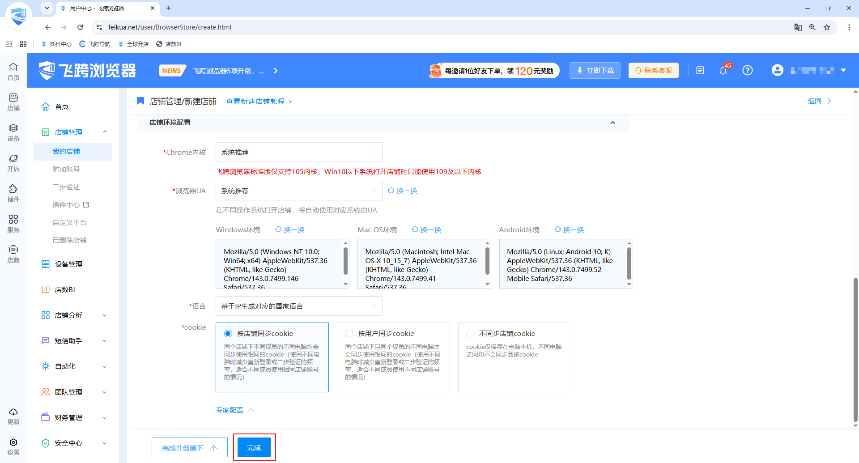The width and height of the screenshot is (859, 463).
Task: Refresh the Windows环境 UA with 换一换
Action: click(290, 229)
